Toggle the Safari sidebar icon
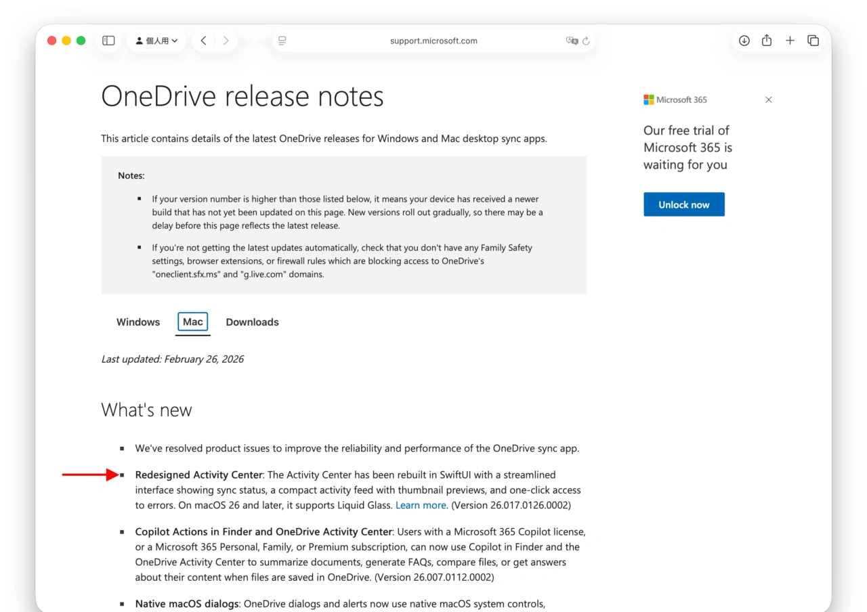This screenshot has width=867, height=612. coord(108,41)
